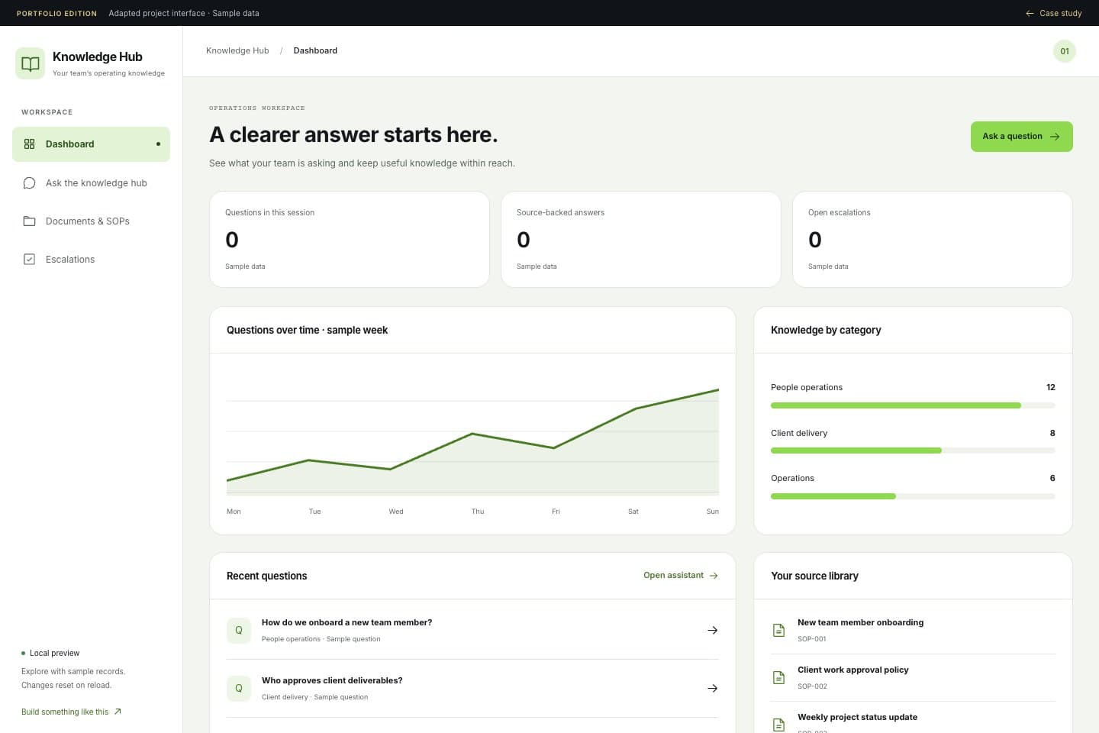Click the count '12' for People operations

1051,387
